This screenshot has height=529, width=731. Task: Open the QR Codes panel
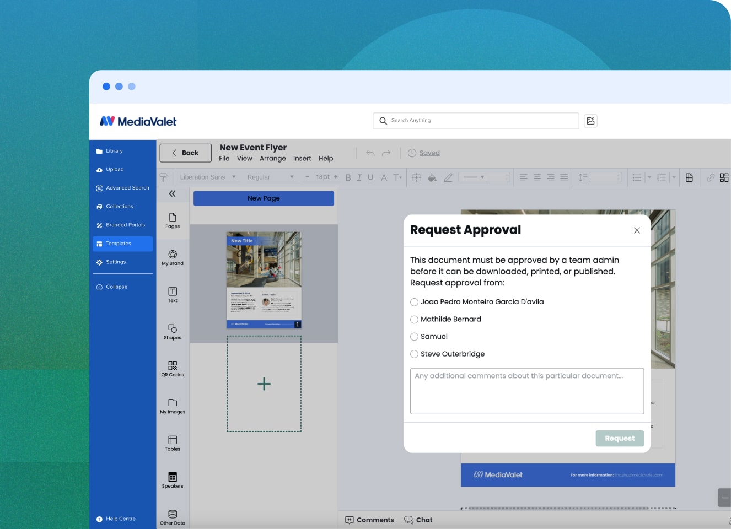(172, 368)
